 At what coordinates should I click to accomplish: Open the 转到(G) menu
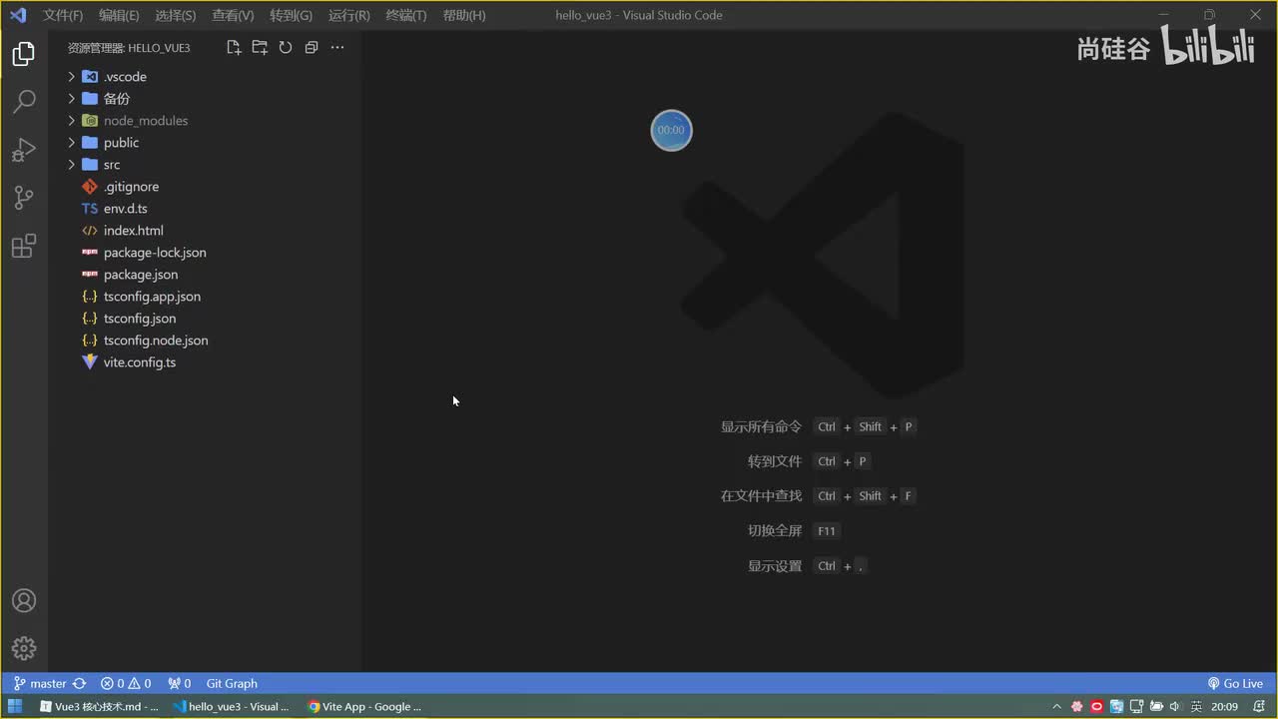(x=291, y=15)
